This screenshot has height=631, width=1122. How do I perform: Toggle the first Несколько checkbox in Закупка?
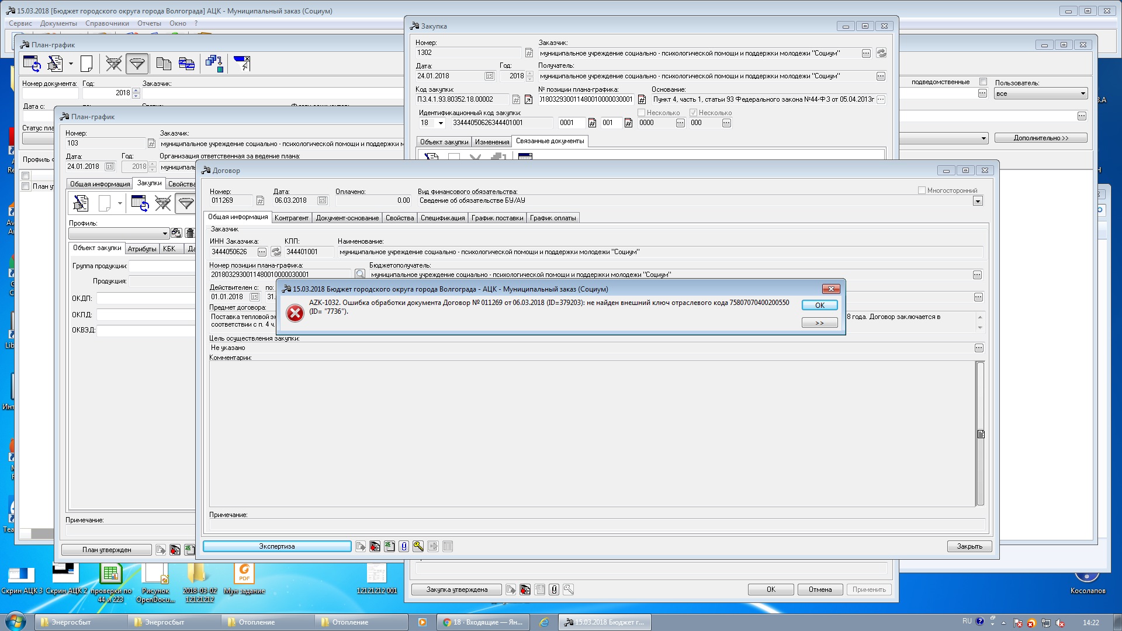(x=641, y=113)
